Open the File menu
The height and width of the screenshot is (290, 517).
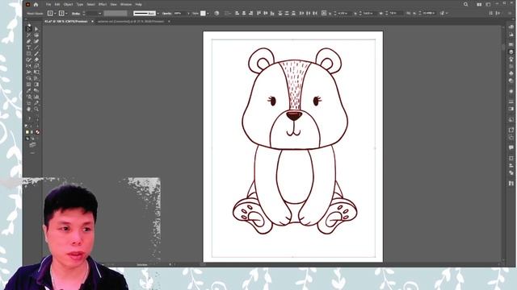point(48,5)
